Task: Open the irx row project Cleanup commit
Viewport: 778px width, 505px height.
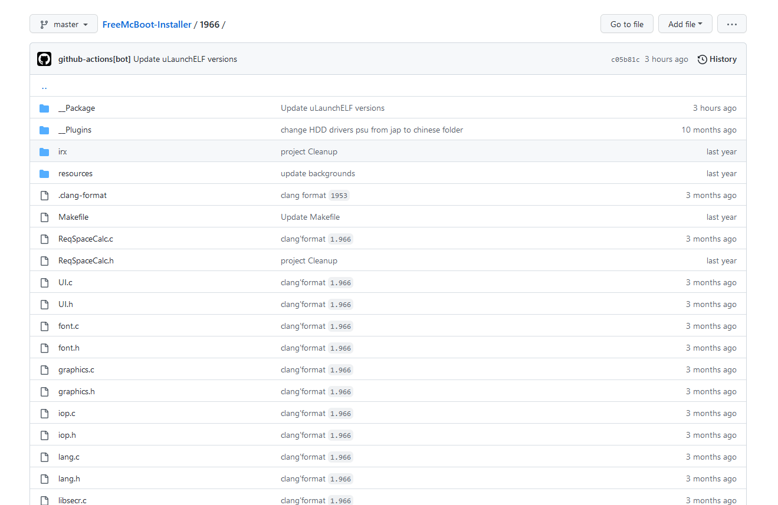Action: pos(309,151)
